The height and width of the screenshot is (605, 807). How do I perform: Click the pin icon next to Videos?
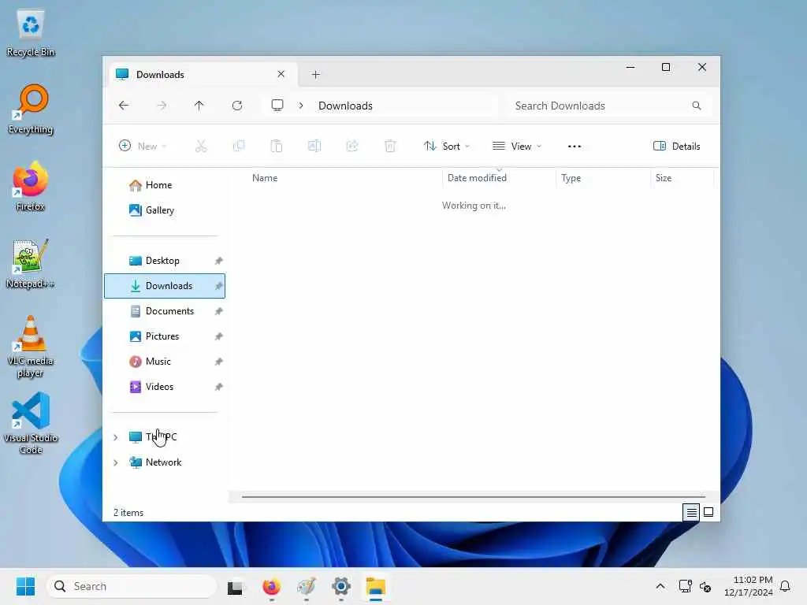click(219, 387)
